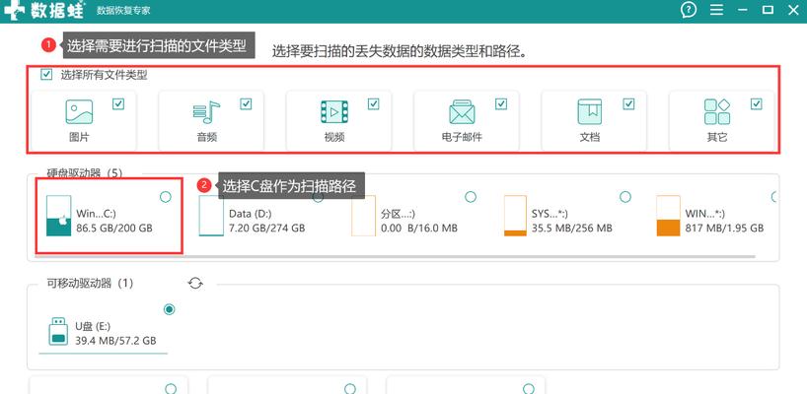Select the U盘 (E:) radio button

tap(169, 309)
